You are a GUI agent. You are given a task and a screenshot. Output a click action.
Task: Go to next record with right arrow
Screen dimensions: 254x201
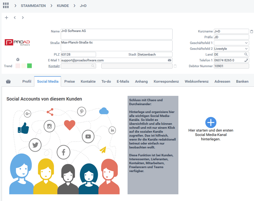(x=23, y=18)
